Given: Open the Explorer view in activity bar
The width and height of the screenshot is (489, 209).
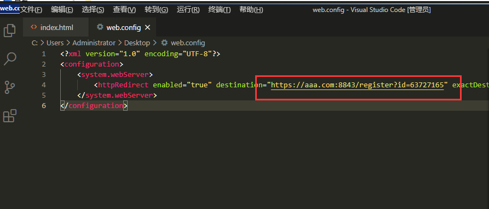Looking at the screenshot, I should pyautogui.click(x=9, y=31).
